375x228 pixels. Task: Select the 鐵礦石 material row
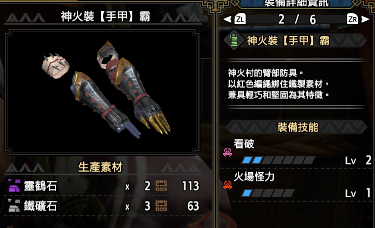[x=103, y=206]
